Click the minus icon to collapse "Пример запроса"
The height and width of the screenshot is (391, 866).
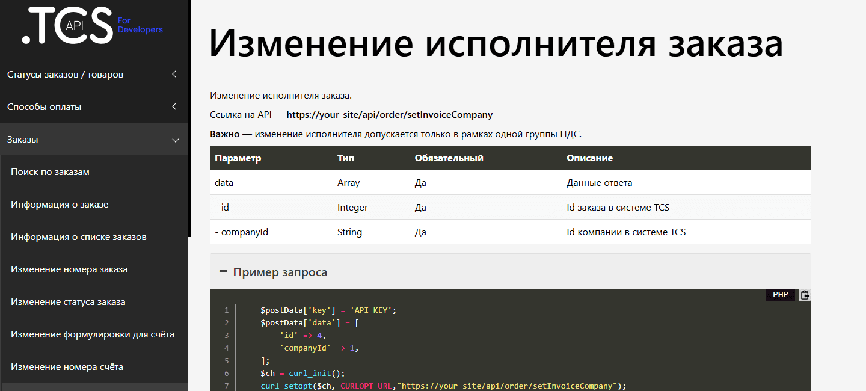click(223, 272)
